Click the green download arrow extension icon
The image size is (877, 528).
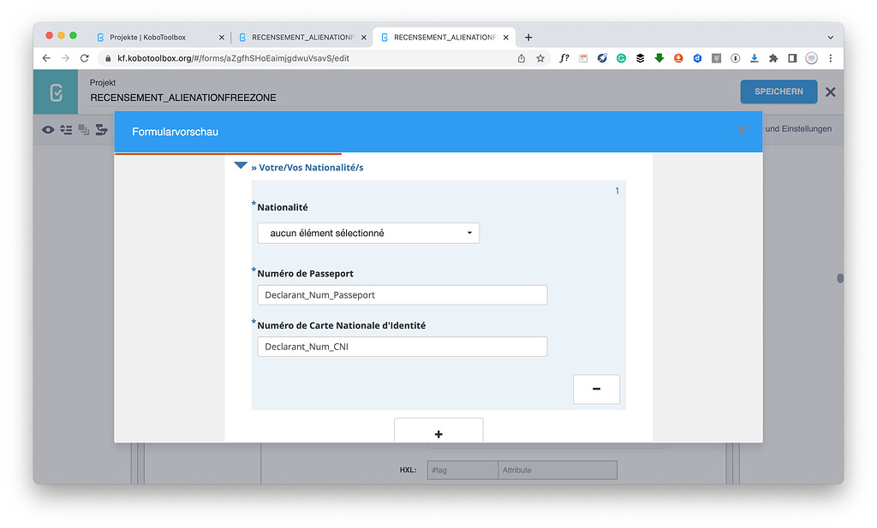659,57
